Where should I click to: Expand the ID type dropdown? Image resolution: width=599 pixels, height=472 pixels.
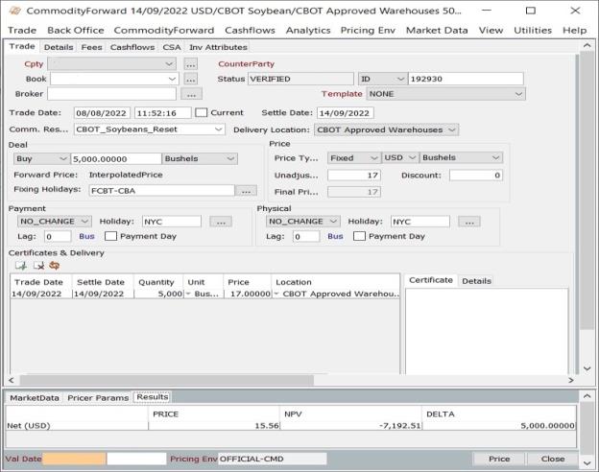[400, 79]
